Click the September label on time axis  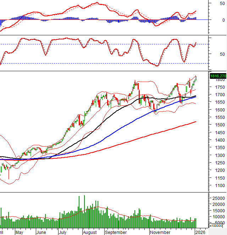point(116,232)
